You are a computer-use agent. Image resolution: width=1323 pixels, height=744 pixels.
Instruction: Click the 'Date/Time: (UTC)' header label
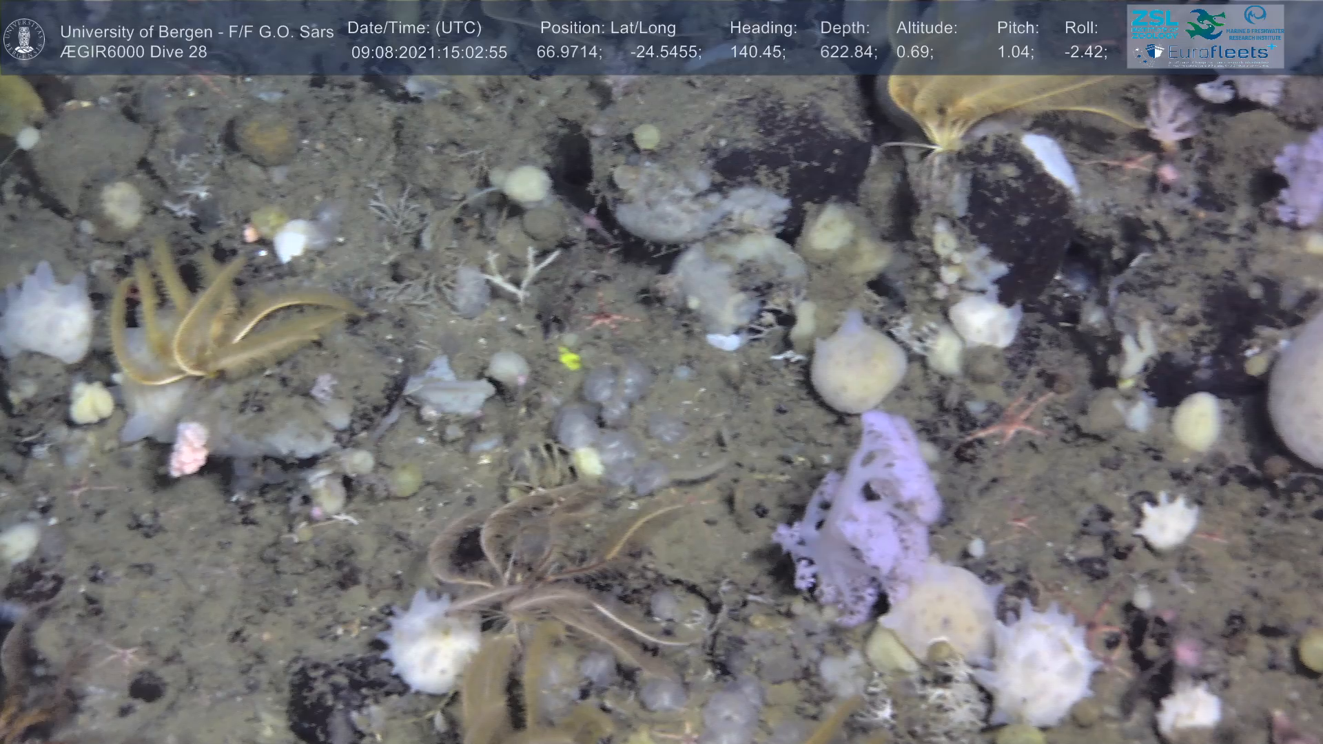tap(414, 28)
